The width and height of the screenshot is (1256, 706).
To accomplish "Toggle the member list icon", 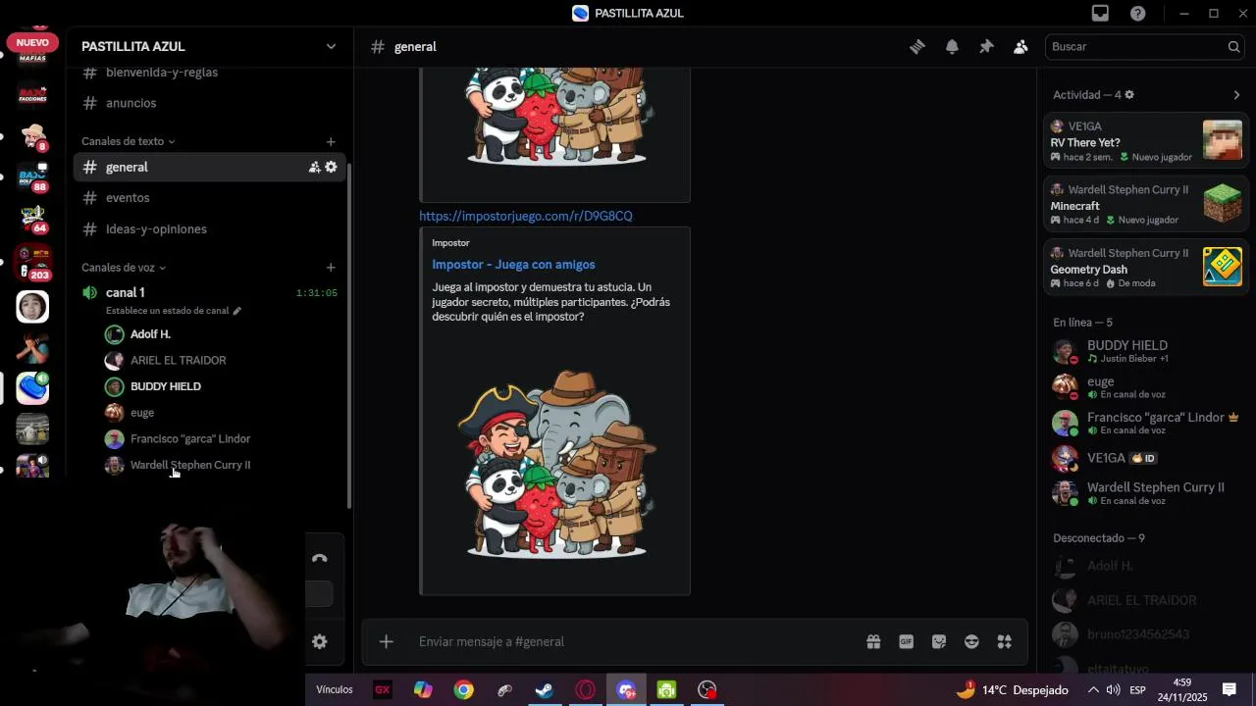I will pyautogui.click(x=1020, y=46).
